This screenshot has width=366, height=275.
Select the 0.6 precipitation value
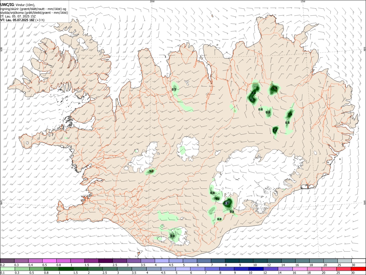[260, 110]
